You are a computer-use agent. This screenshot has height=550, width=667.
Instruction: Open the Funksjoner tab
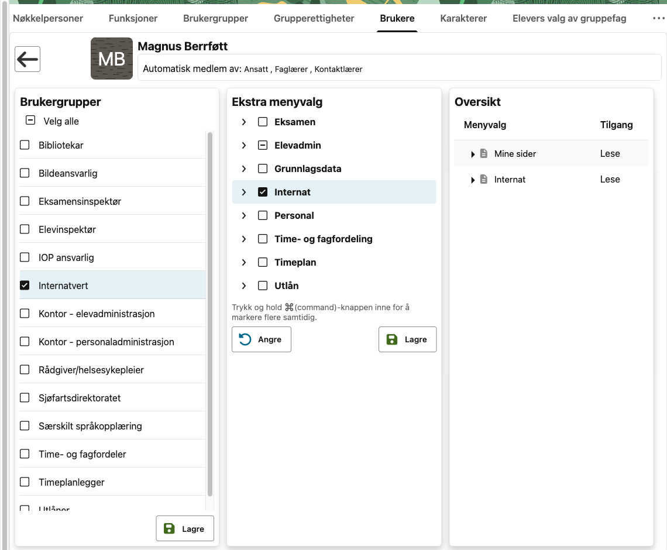(x=133, y=18)
